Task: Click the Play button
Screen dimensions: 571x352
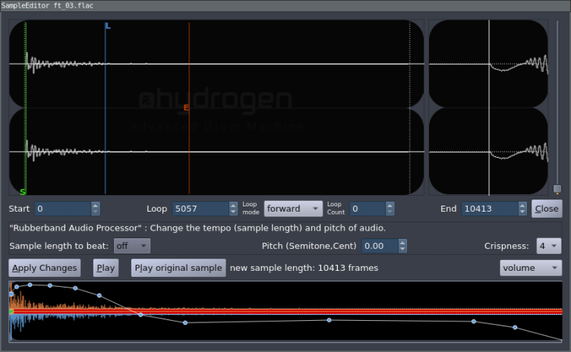Action: (106, 268)
